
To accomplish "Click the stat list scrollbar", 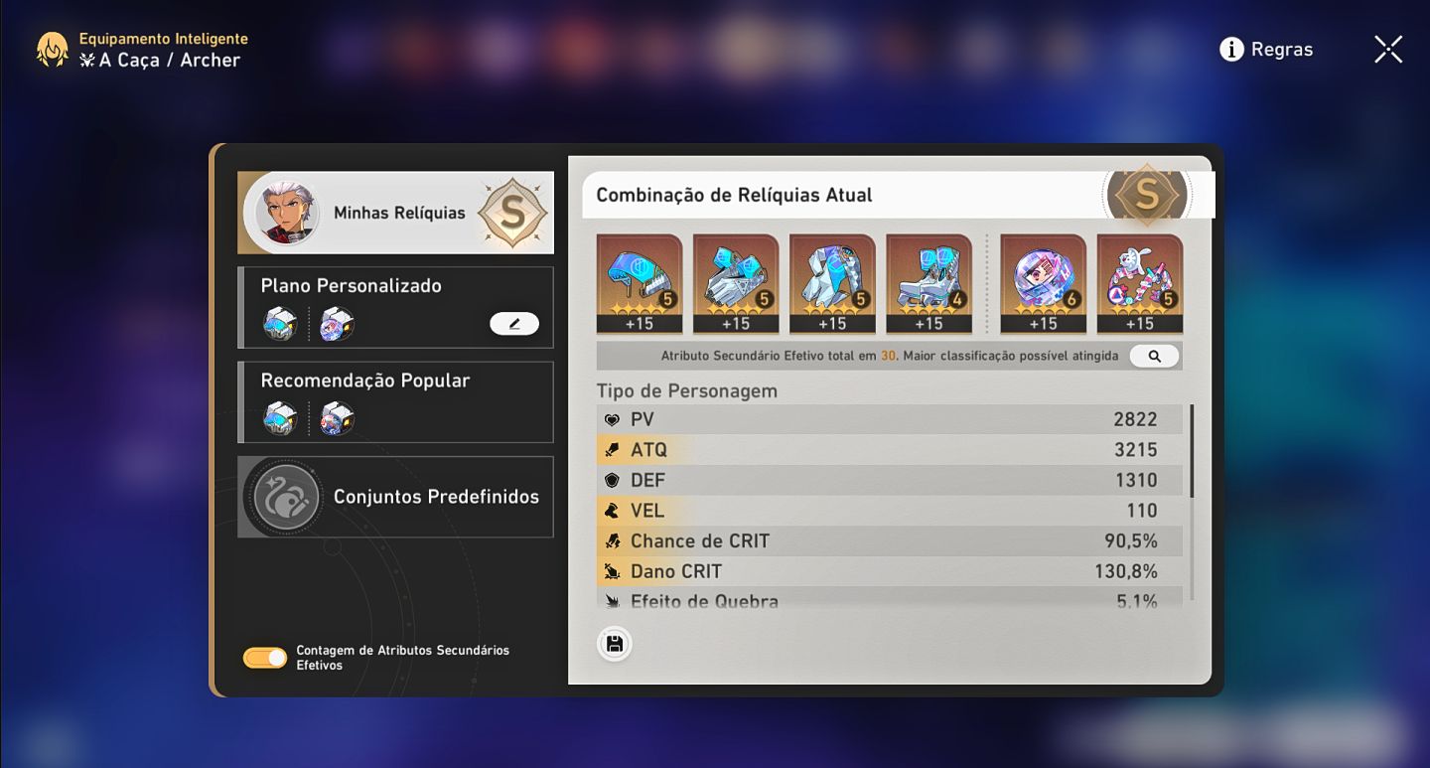I will click(1192, 450).
